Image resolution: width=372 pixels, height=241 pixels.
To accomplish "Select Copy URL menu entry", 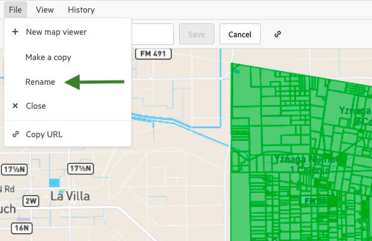I will pyautogui.click(x=68, y=134).
